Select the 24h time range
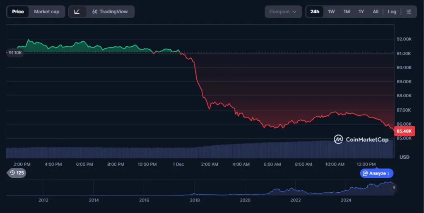Screen dimensions: 424x213 315,12
